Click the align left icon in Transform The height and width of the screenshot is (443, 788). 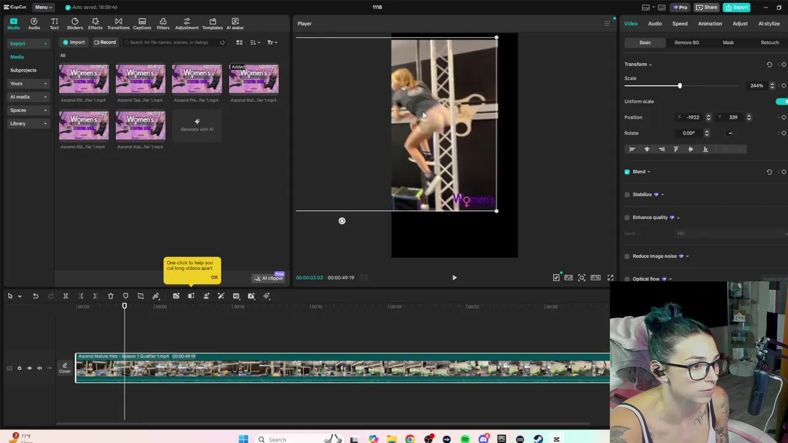pyautogui.click(x=632, y=149)
